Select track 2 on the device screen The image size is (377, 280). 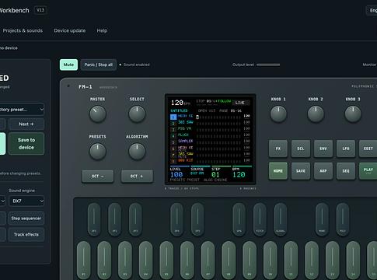[x=173, y=124]
